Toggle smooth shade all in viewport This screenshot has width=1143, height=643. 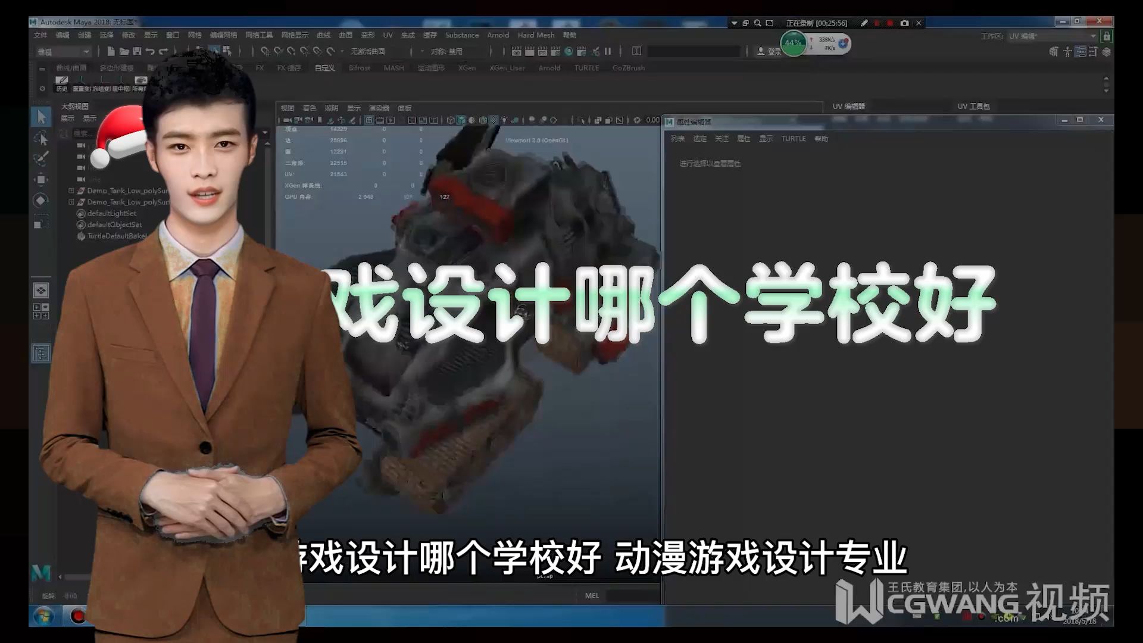[x=461, y=120]
